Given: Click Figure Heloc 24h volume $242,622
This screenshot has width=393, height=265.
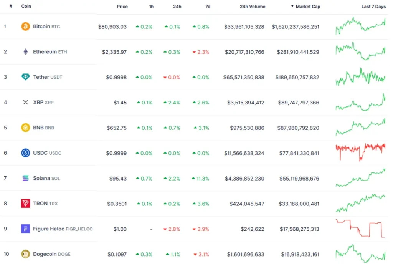Looking at the screenshot, I should [252, 229].
